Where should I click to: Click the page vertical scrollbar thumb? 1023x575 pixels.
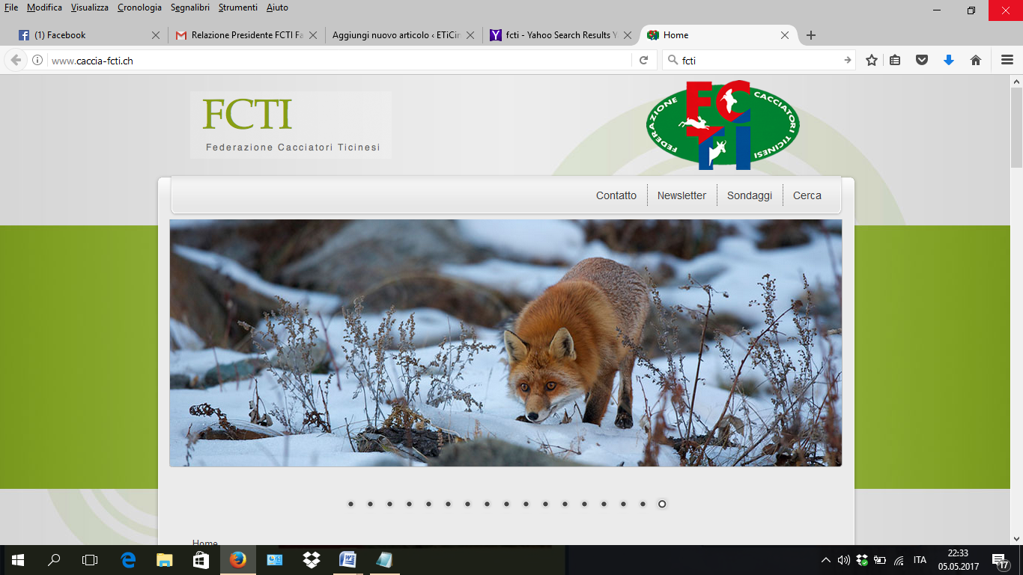[1016, 127]
